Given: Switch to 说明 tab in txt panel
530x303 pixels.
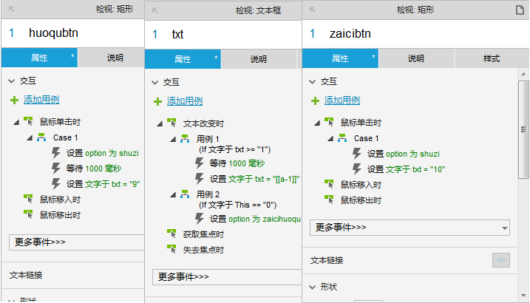Looking at the screenshot, I should click(x=259, y=59).
